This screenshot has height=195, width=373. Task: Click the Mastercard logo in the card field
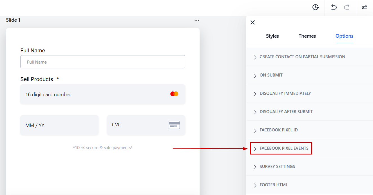coord(174,94)
